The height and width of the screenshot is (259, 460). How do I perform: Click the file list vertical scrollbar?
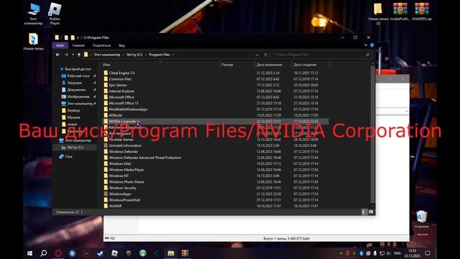[373, 135]
